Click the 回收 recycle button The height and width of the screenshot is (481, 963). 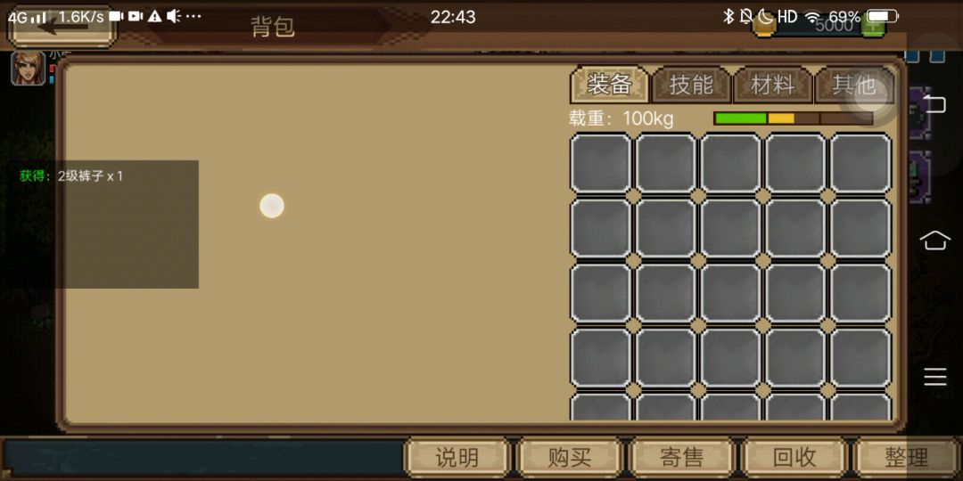point(794,457)
